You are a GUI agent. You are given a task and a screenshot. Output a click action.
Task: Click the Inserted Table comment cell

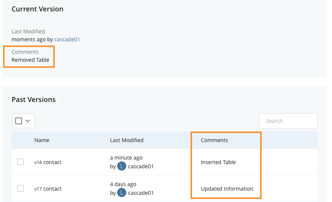tap(218, 162)
